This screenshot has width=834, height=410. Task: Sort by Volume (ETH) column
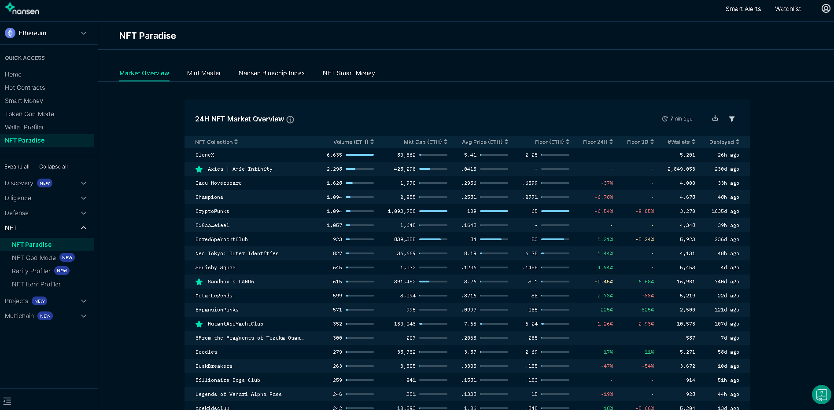pyautogui.click(x=354, y=142)
